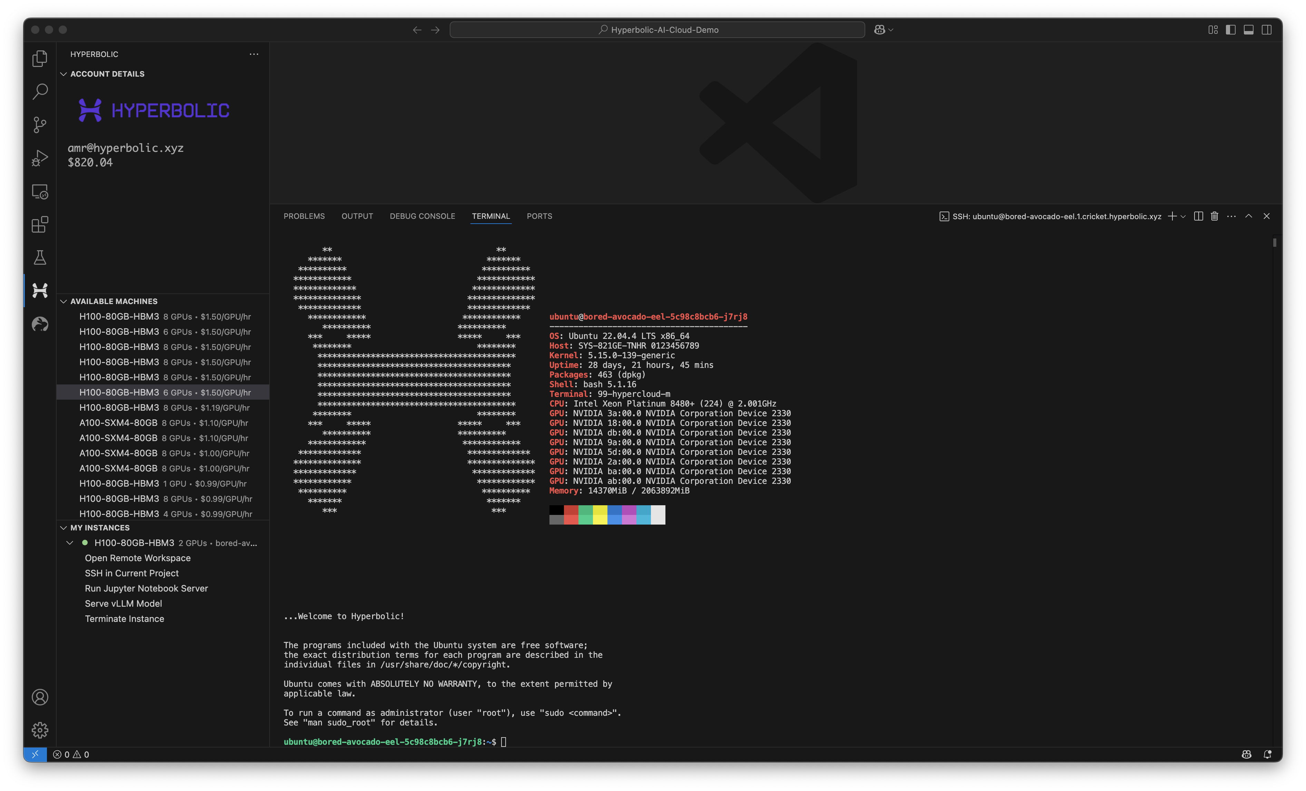
Task: Toggle the bottom panel visibility
Action: coord(1249,30)
